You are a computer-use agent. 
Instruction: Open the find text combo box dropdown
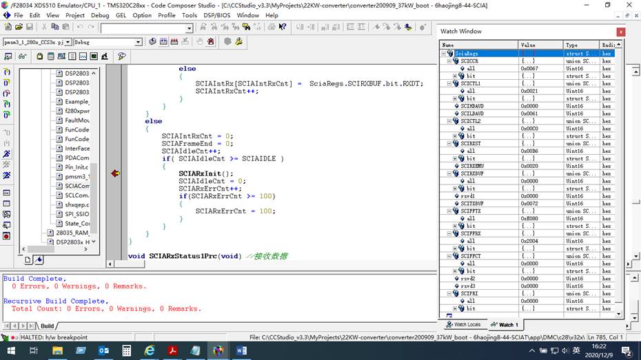coord(190,28)
